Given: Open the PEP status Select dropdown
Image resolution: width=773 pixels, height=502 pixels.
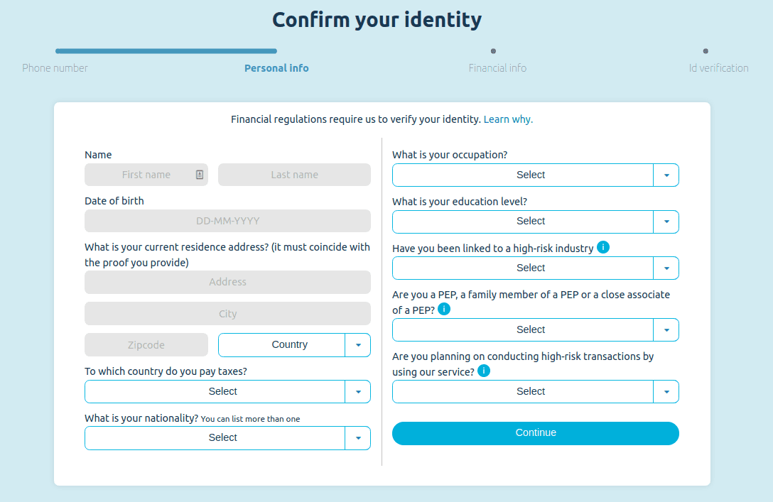Looking at the screenshot, I should point(536,329).
